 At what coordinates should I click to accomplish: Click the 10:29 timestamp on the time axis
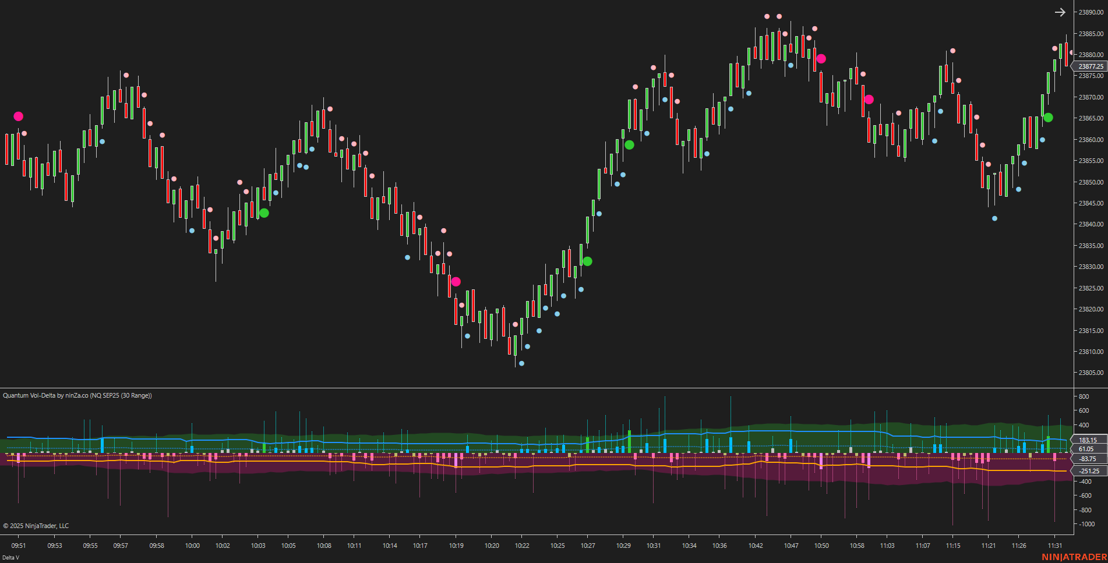coord(624,546)
